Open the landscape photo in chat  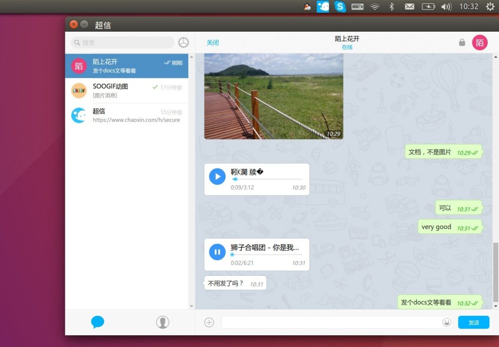(273, 96)
